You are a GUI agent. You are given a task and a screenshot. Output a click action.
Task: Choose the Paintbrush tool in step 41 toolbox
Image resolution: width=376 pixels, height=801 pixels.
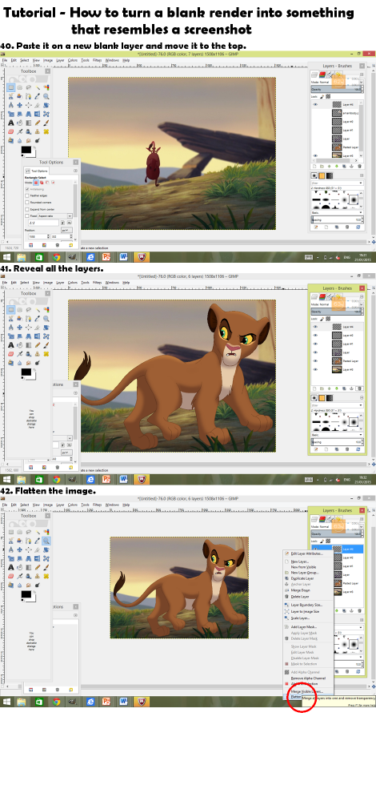46,344
